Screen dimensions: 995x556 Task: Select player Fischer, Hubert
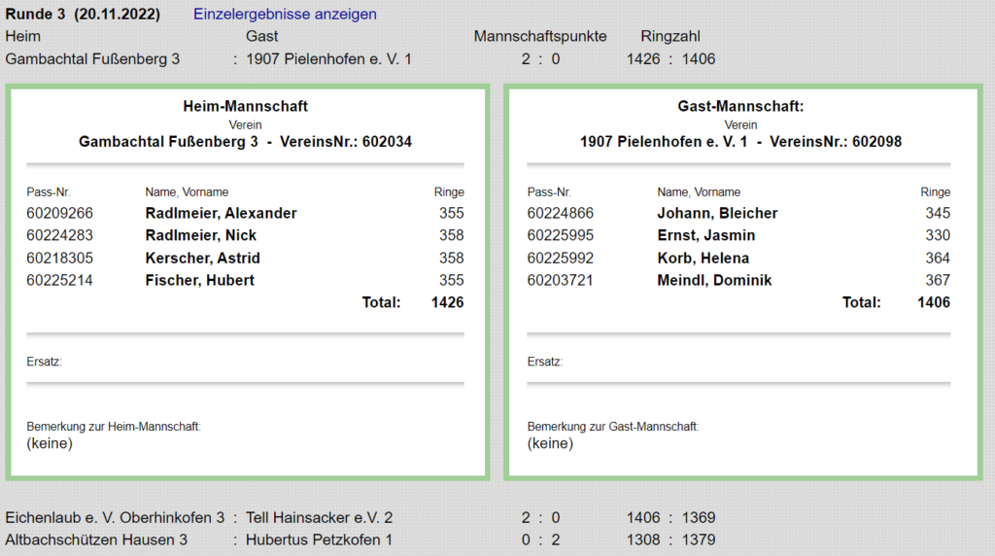click(x=199, y=280)
